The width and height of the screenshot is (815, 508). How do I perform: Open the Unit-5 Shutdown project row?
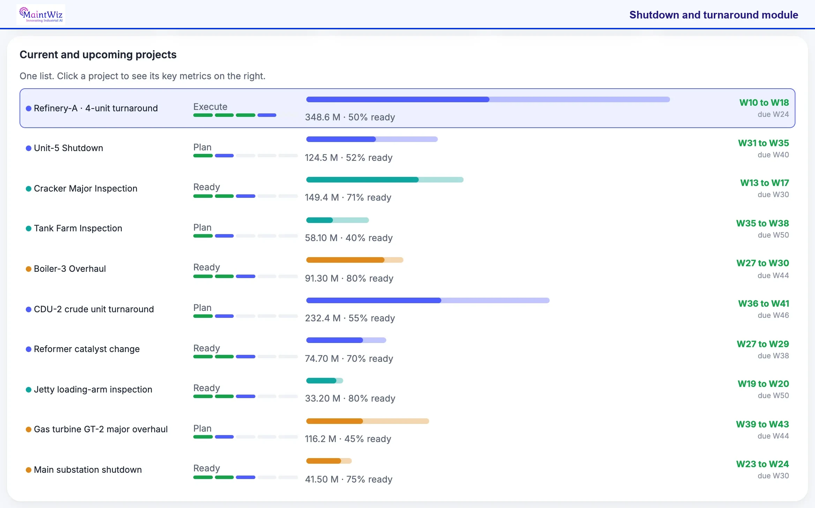click(x=407, y=148)
